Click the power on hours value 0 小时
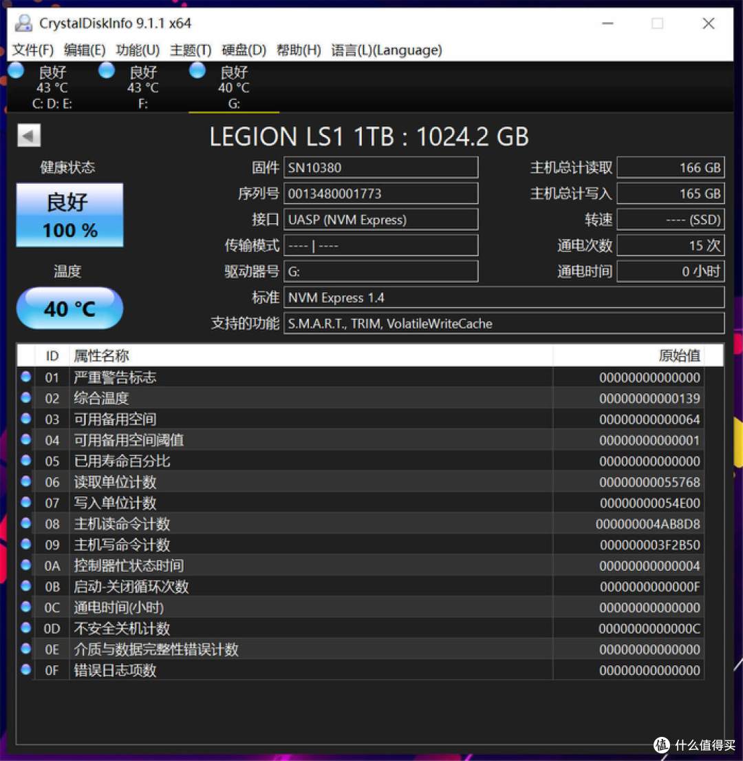The width and height of the screenshot is (743, 761). [671, 271]
